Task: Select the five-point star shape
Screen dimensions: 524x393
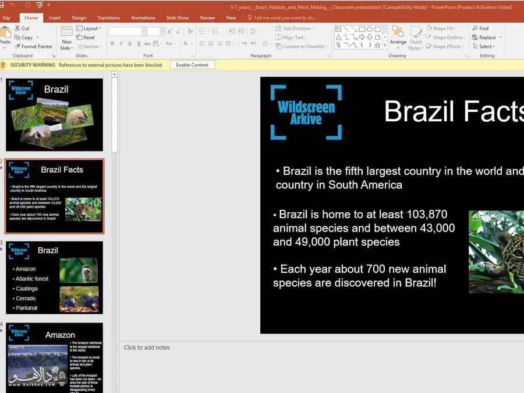Action: click(x=378, y=45)
